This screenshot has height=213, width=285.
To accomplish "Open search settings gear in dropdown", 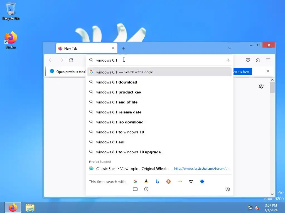I will point(228,189).
